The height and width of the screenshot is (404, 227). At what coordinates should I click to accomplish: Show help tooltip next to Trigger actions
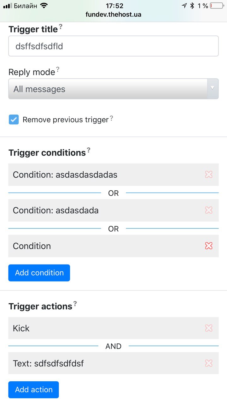[x=75, y=304]
